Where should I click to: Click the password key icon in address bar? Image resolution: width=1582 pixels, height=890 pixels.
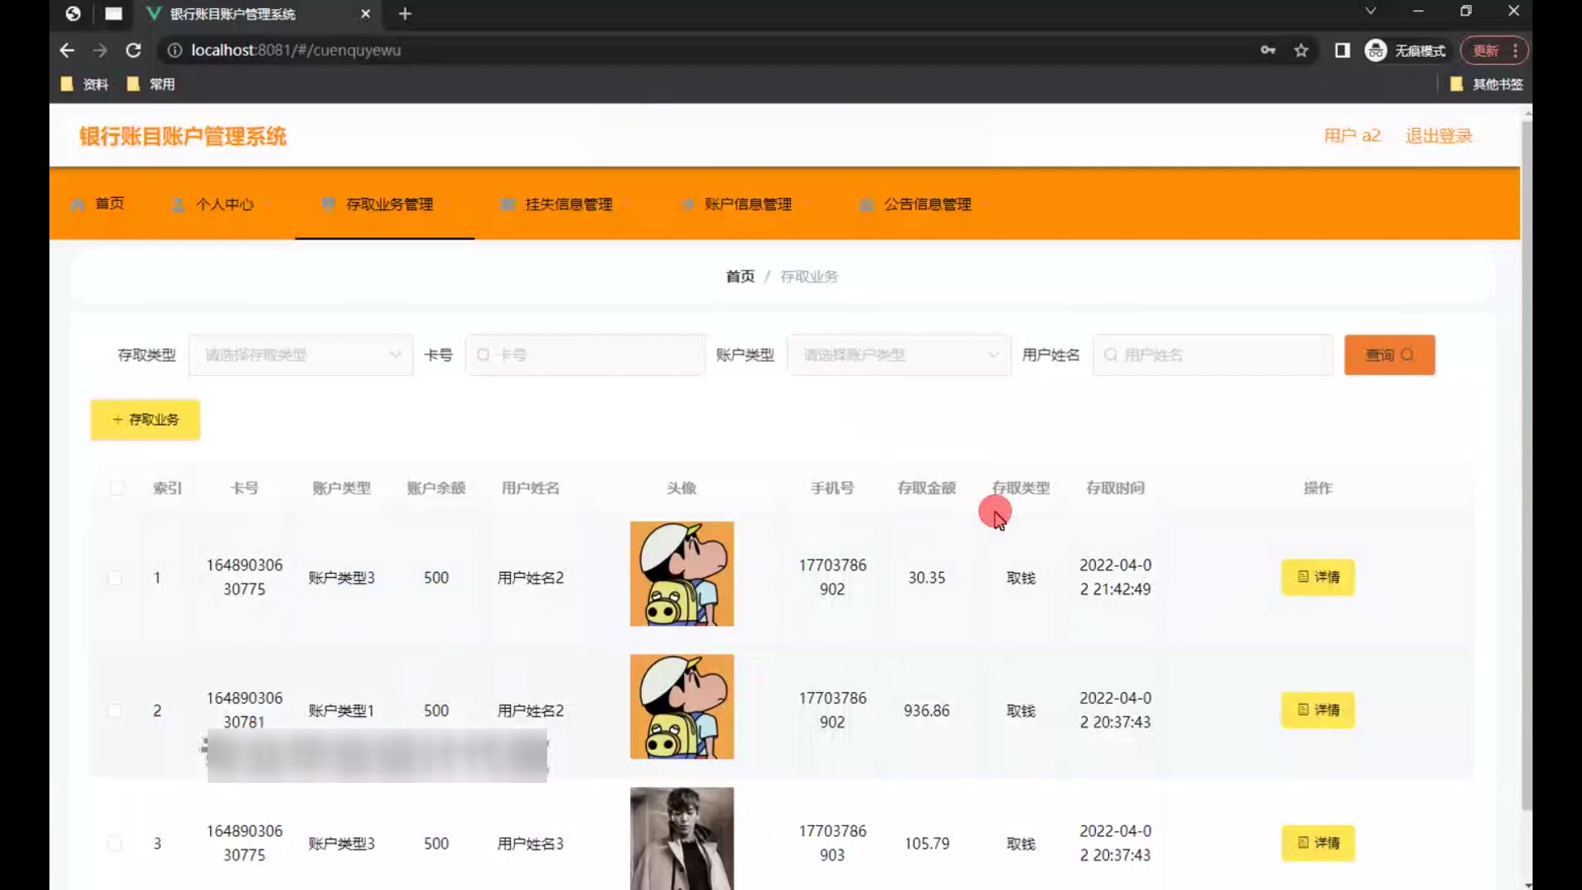[1268, 50]
